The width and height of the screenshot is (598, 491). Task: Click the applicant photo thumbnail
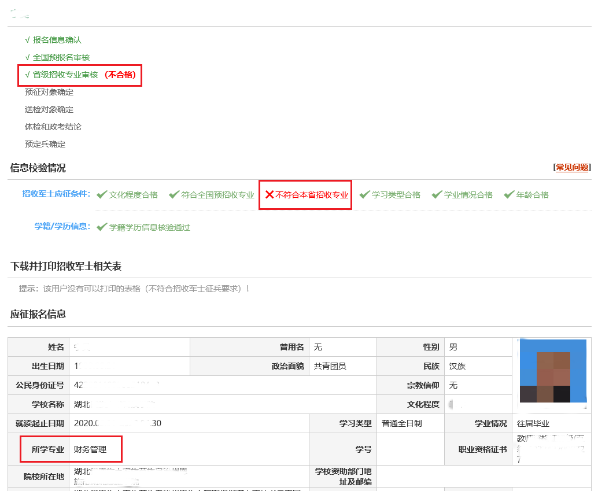(553, 371)
